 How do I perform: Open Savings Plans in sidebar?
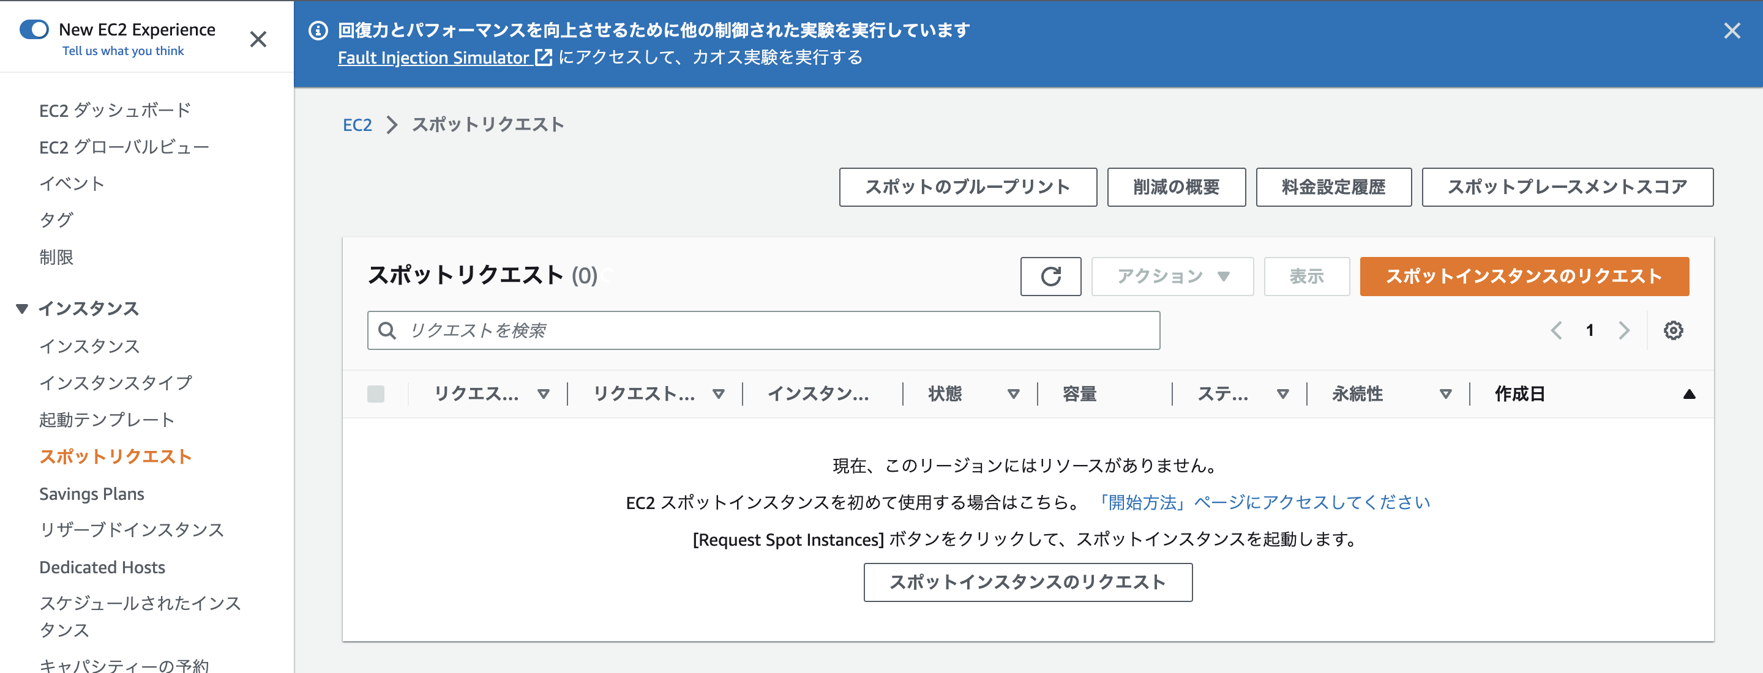[x=92, y=494]
